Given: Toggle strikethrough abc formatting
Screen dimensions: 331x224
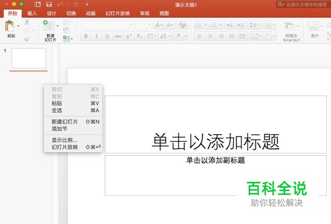Looking at the screenshot, I should tap(118, 36).
